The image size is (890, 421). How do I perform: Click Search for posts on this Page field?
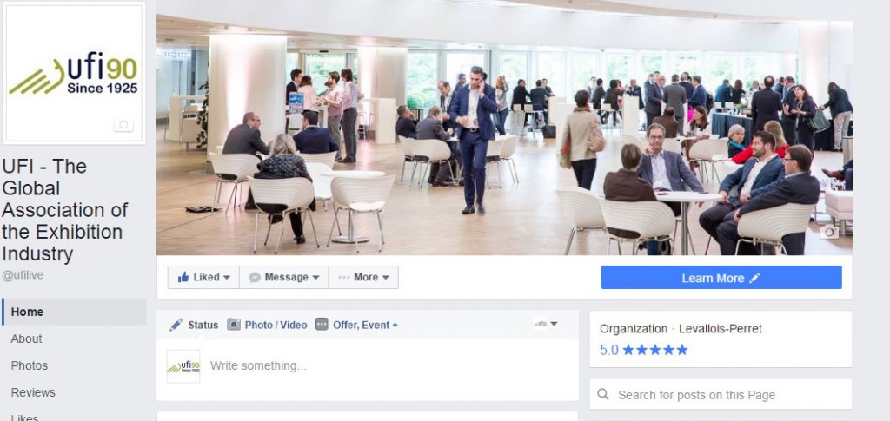721,394
